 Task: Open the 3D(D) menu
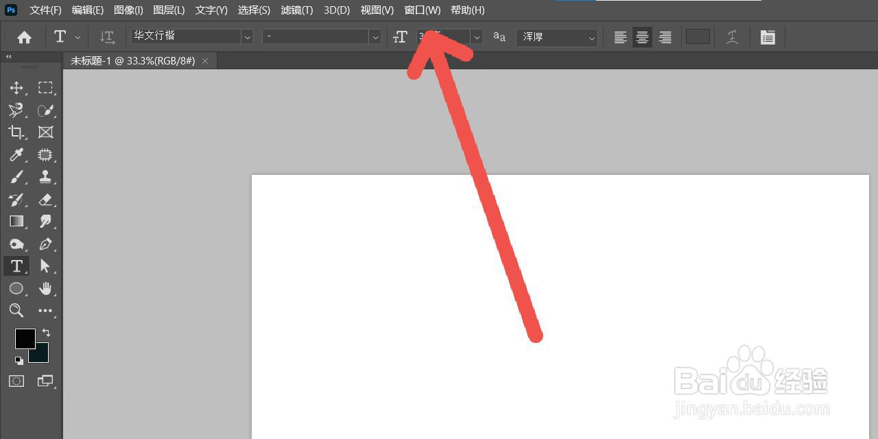[337, 10]
